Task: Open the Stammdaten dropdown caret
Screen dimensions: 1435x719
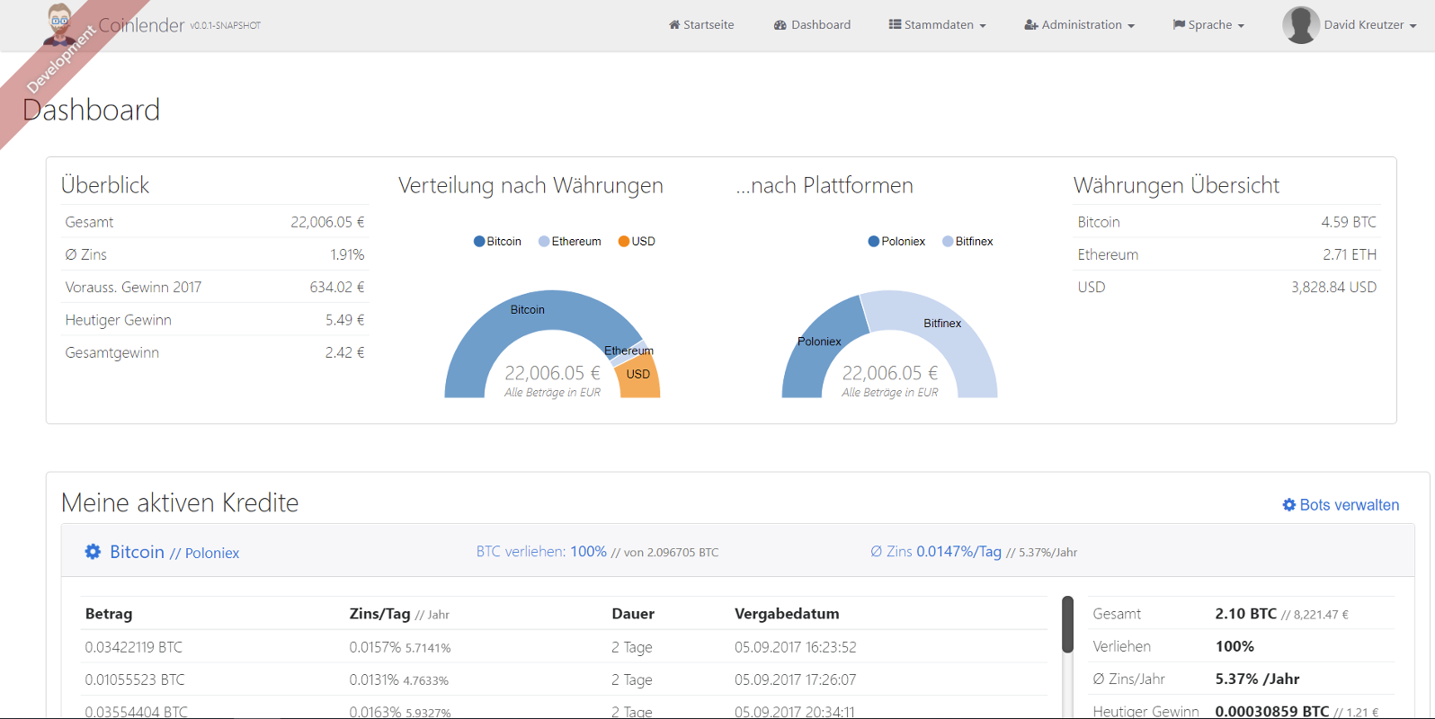Action: point(983,26)
